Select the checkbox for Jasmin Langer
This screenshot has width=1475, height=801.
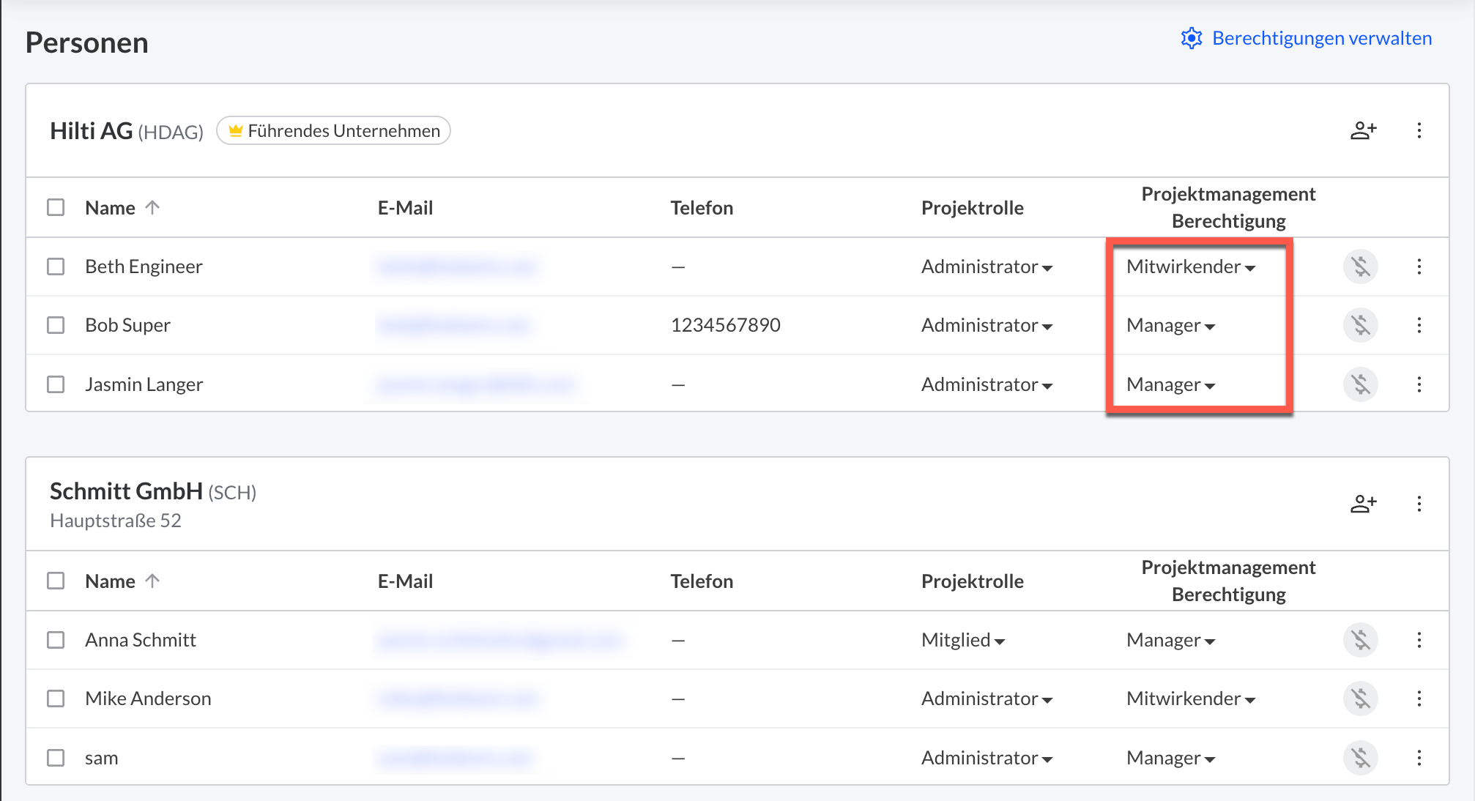(x=56, y=384)
